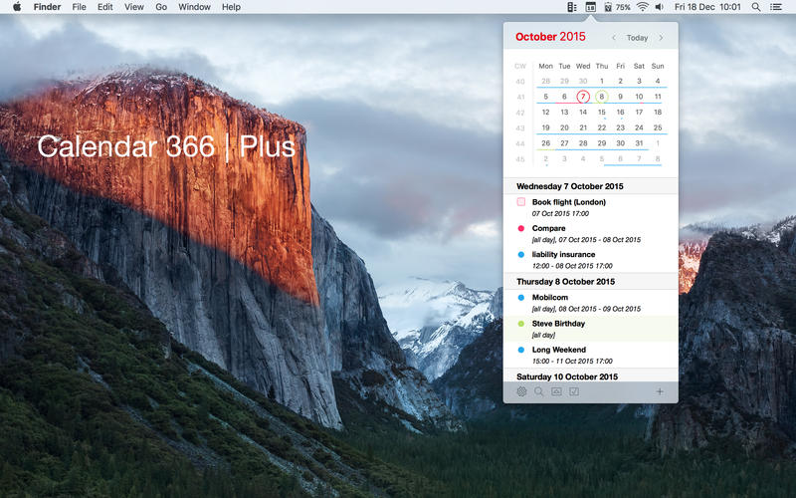The width and height of the screenshot is (796, 498).
Task: Open the calendar view icon in popup footer
Action: pyautogui.click(x=556, y=391)
